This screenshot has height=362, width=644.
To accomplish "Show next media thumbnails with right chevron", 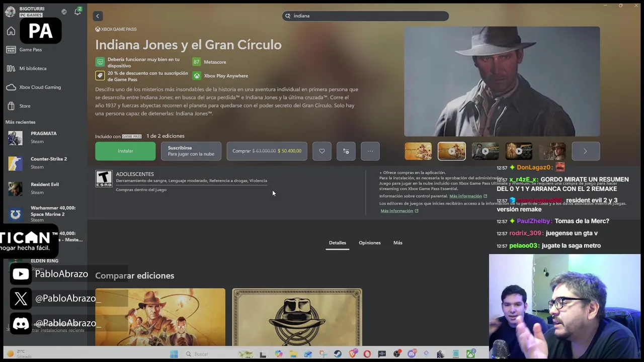I will [585, 151].
